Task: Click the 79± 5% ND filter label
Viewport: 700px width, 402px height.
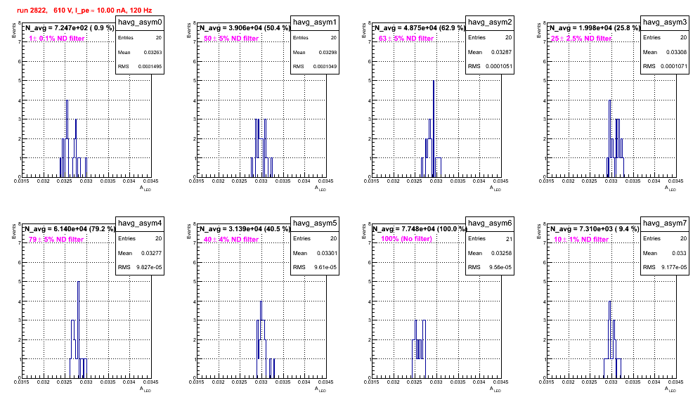Action: pos(56,240)
